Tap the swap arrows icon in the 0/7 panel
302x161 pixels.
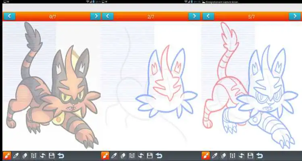coord(42,156)
